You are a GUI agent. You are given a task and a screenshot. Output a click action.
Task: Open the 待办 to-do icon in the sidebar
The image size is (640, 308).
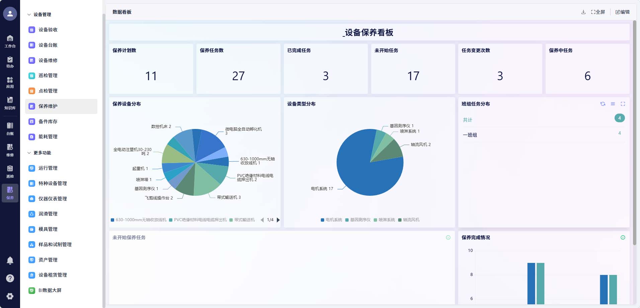click(x=10, y=62)
